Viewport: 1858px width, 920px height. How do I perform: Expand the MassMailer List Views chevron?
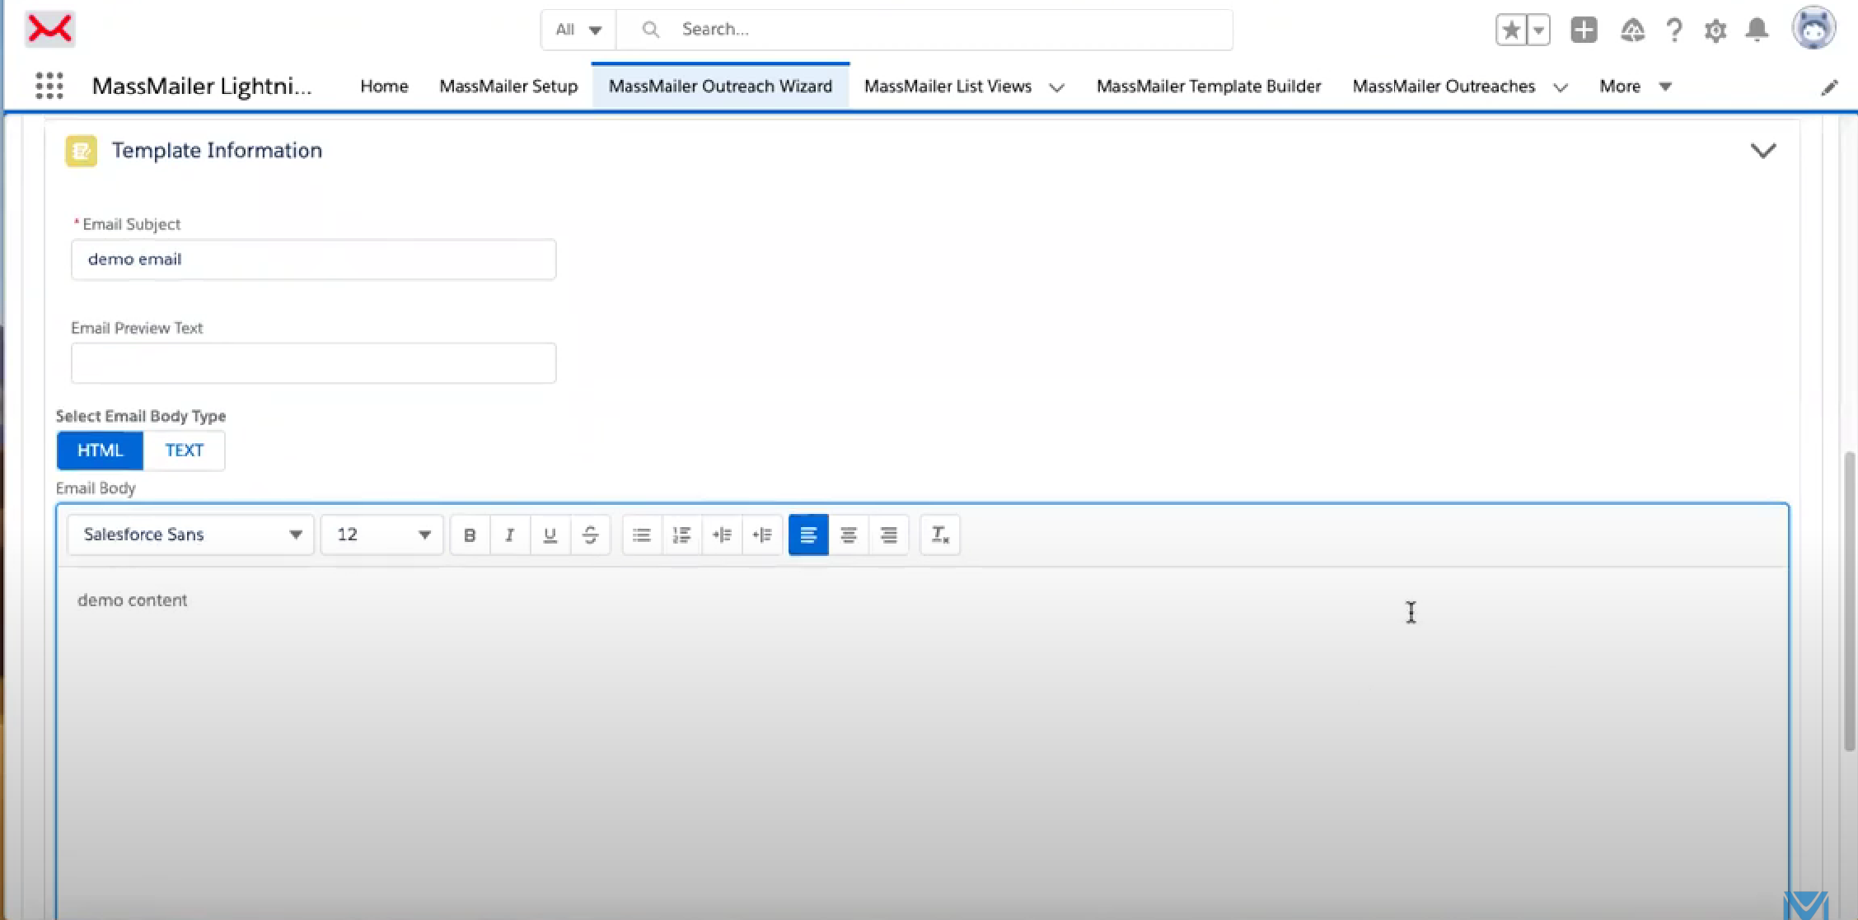[1057, 87]
